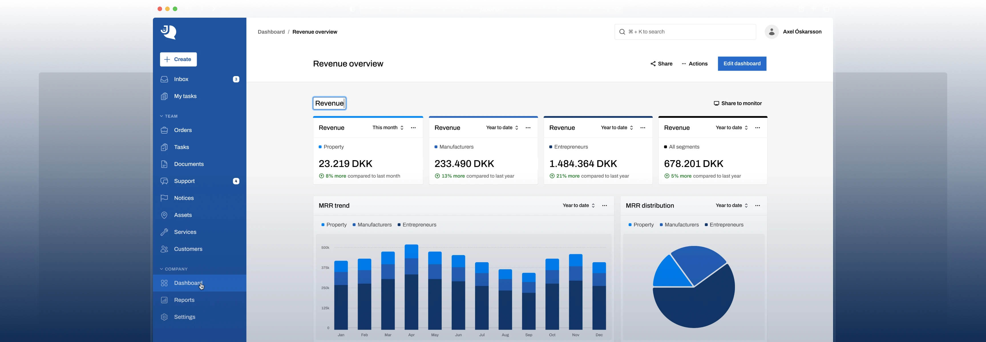This screenshot has height=342, width=986.
Task: Click the Inbox tray icon in sidebar
Action: tap(164, 79)
